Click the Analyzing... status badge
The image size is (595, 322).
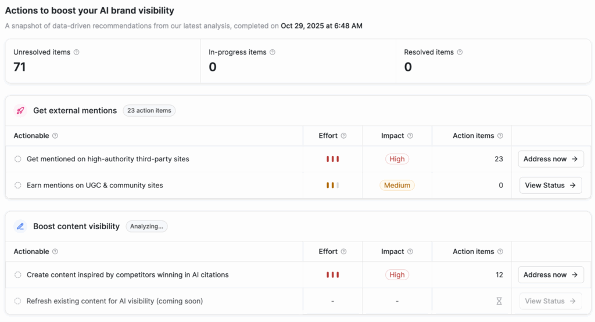pos(146,226)
